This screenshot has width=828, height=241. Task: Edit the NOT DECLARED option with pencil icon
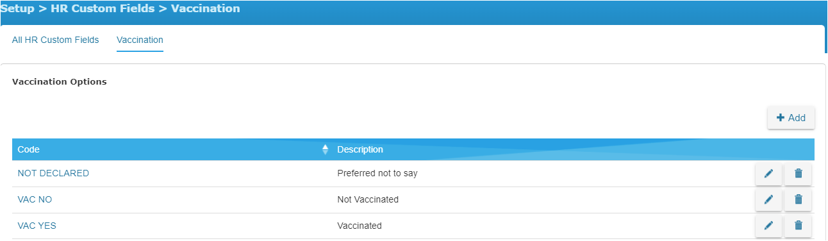click(768, 174)
